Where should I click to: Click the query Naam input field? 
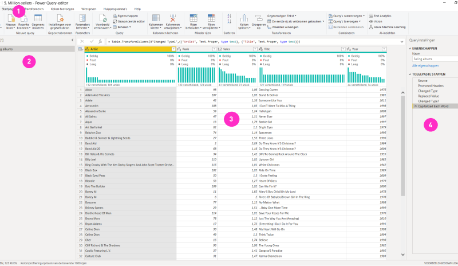pyautogui.click(x=435, y=60)
